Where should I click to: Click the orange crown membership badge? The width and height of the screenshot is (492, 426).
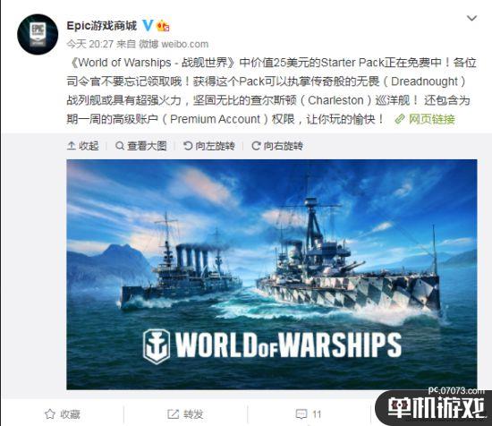click(163, 25)
